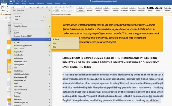
Task: Switch to the Insert tab
Action: (x=11, y=4)
